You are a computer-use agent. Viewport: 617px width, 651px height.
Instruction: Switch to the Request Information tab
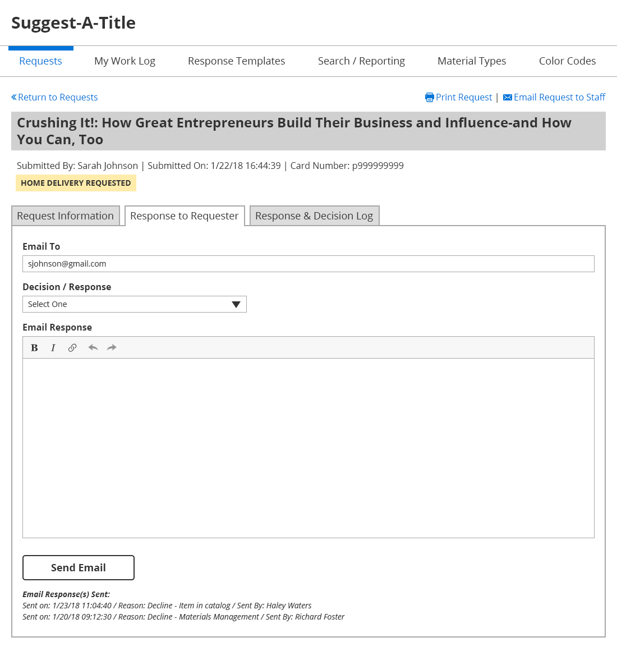[x=66, y=216]
